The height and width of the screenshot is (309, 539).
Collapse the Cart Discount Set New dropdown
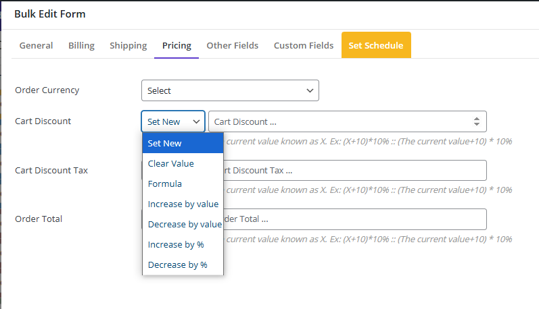tap(172, 121)
